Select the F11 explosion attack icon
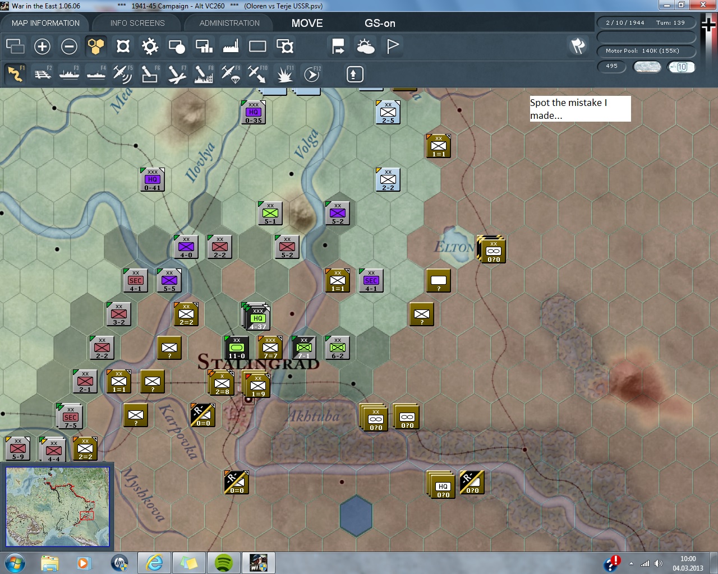This screenshot has width=718, height=574. coord(284,74)
